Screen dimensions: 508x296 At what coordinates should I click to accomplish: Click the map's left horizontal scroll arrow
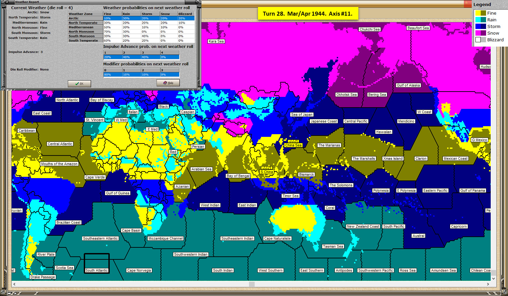[x=14, y=284]
